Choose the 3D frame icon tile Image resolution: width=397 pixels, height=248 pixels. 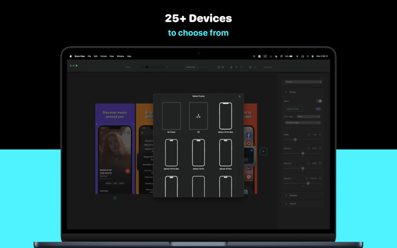(198, 116)
